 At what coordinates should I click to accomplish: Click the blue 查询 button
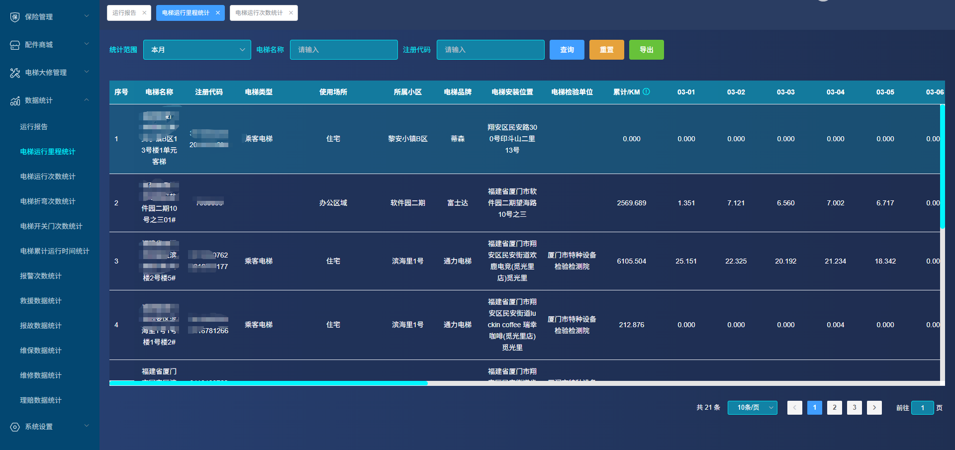point(567,50)
